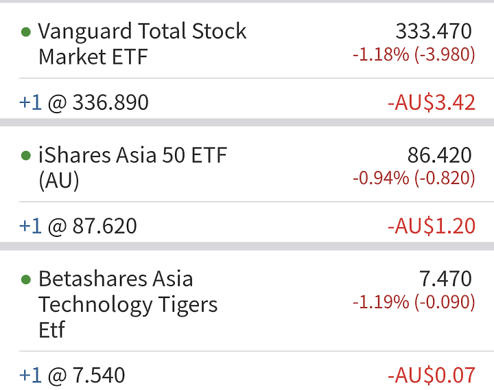The image size is (494, 390).
Task: Tap the -0.94% (-0.820) change figure
Action: pyautogui.click(x=414, y=178)
